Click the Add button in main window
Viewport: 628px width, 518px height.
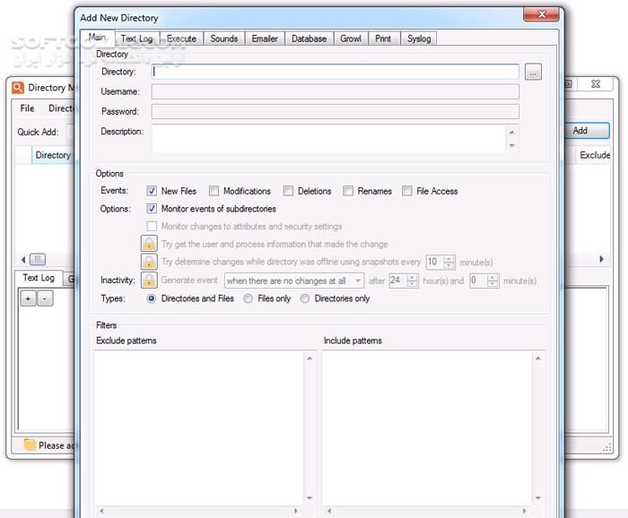587,131
